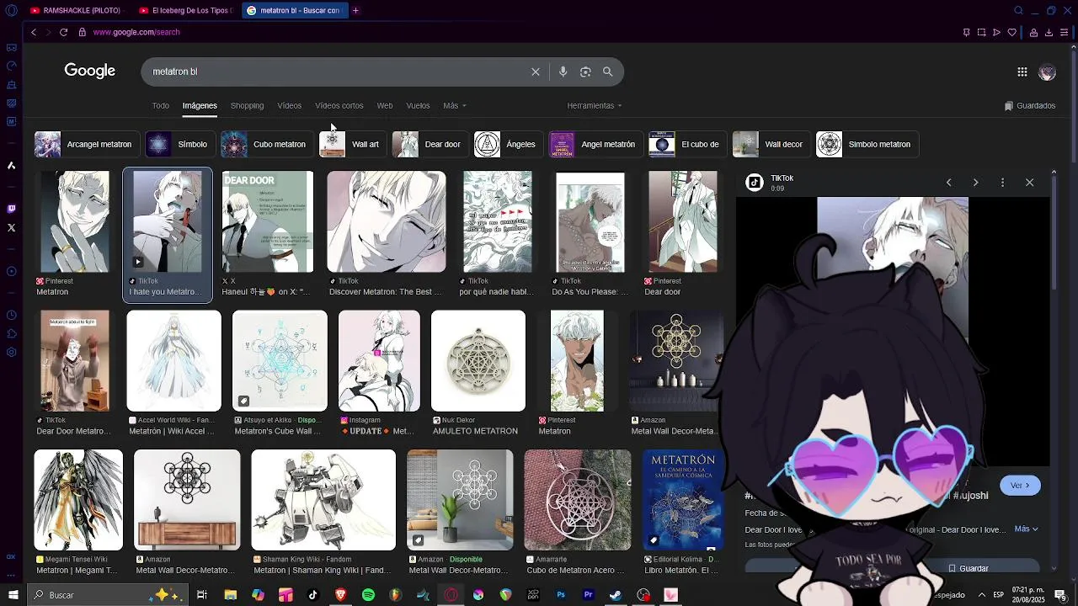Switch to Shopping tab
Screen dimensions: 1078x606
pyautogui.click(x=247, y=106)
